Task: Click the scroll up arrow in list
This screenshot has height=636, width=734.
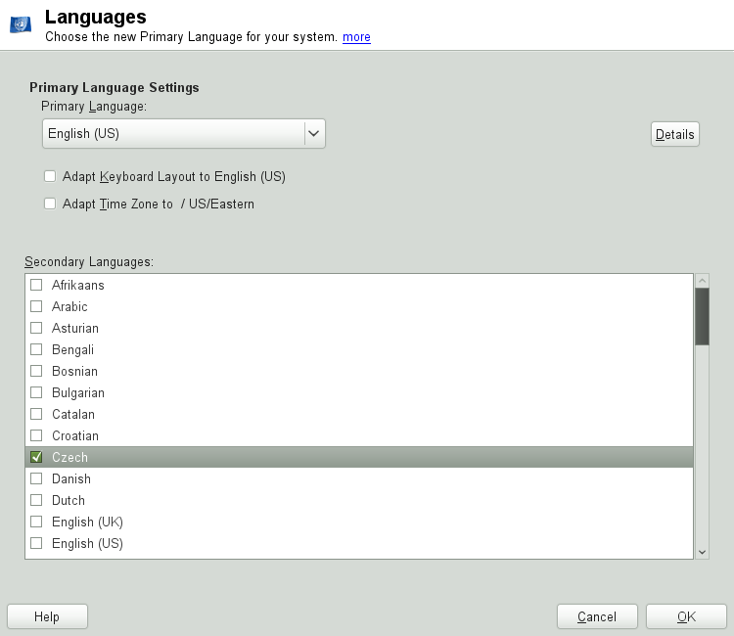Action: click(702, 280)
